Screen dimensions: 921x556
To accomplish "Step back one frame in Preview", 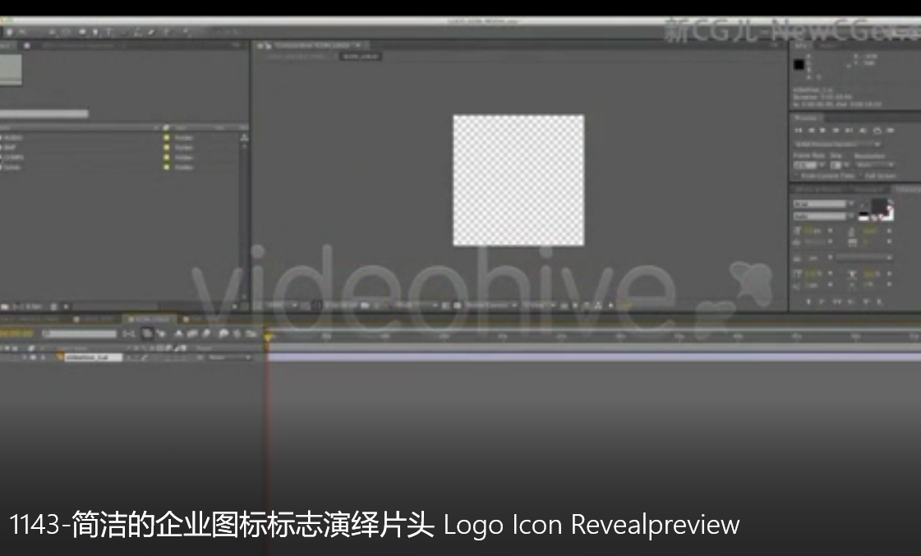I will click(811, 131).
